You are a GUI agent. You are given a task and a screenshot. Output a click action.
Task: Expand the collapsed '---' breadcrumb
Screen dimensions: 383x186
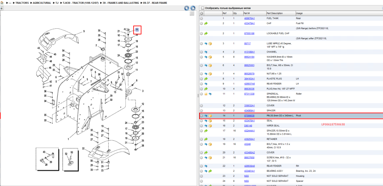coord(10,3)
